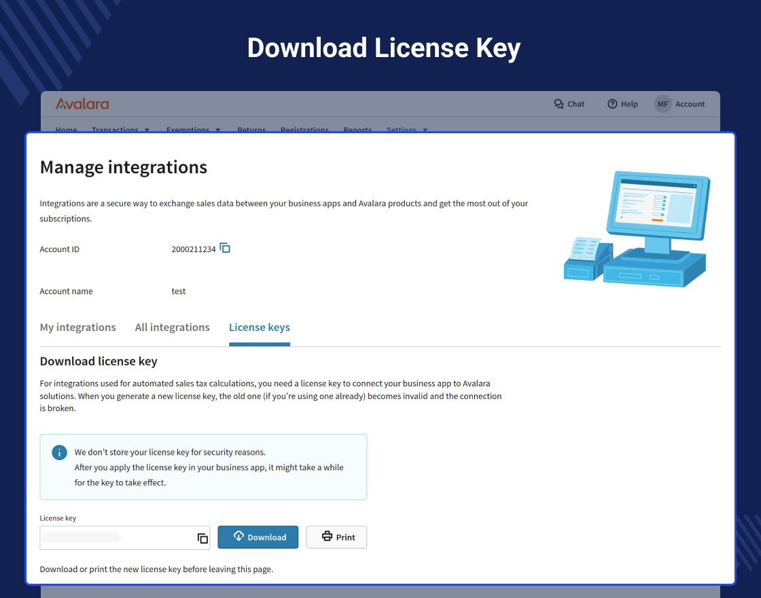Click the 'Account ID' label
The image size is (761, 598).
pyautogui.click(x=59, y=249)
